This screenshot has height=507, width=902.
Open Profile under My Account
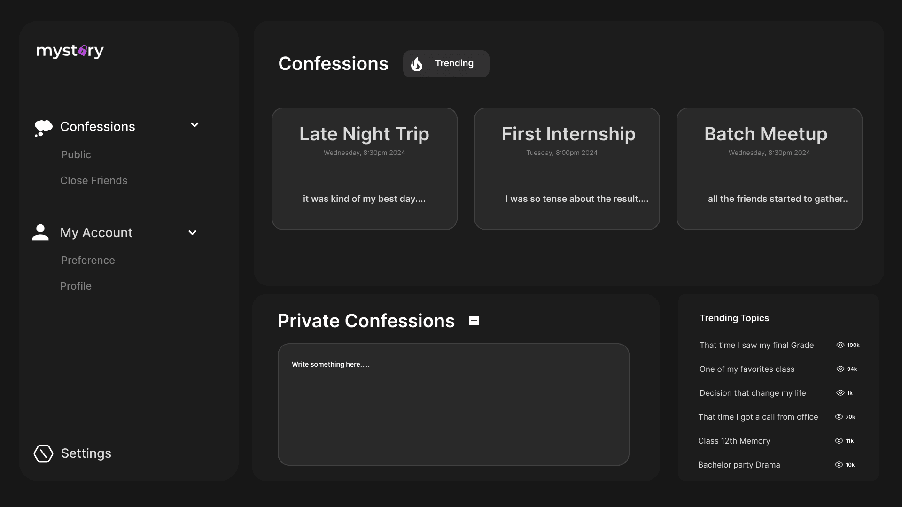click(x=76, y=286)
